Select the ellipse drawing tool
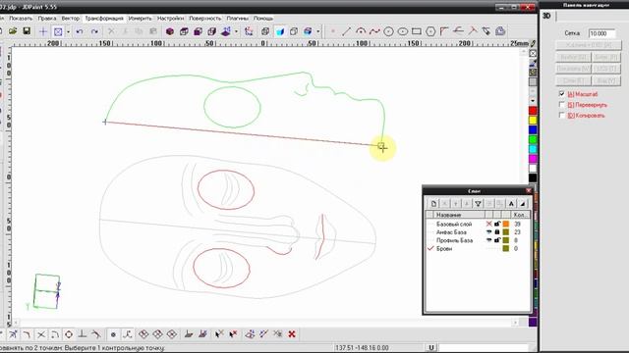 (402, 31)
